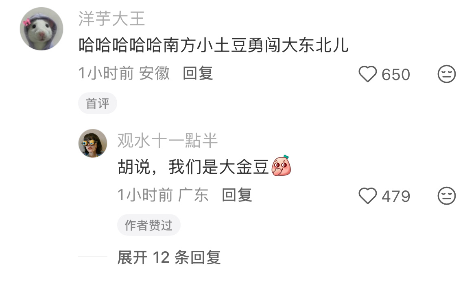Dislike the comment from 洋芋大王
This screenshot has height=283, width=476.
447,74
